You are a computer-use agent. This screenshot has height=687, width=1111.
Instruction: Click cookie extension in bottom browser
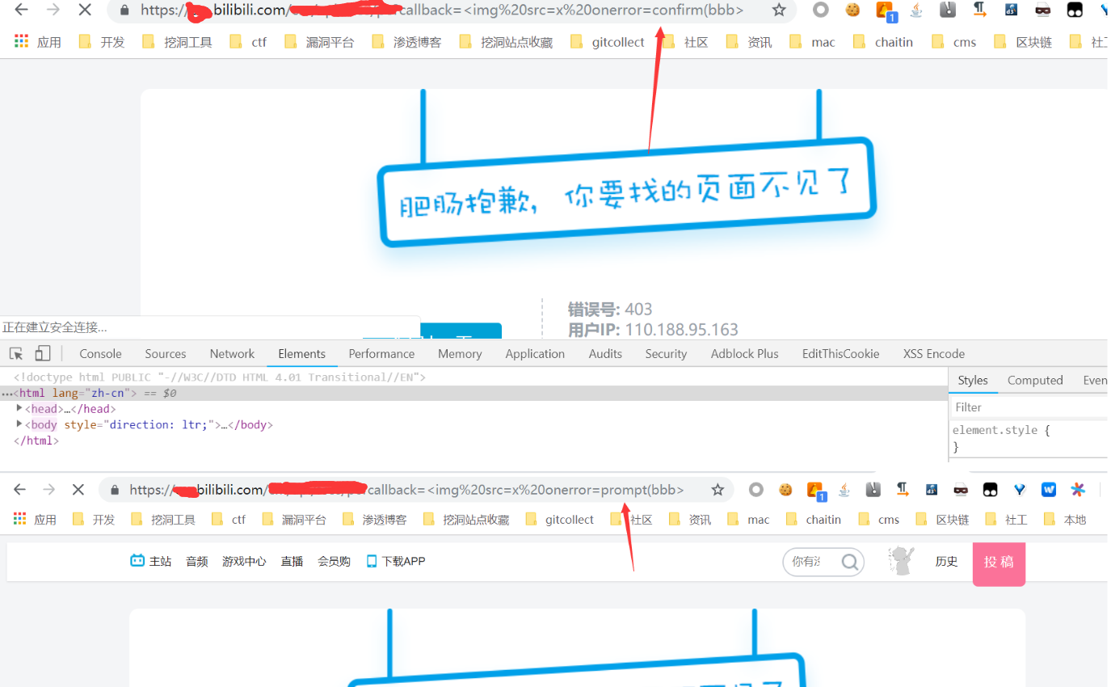coord(785,489)
